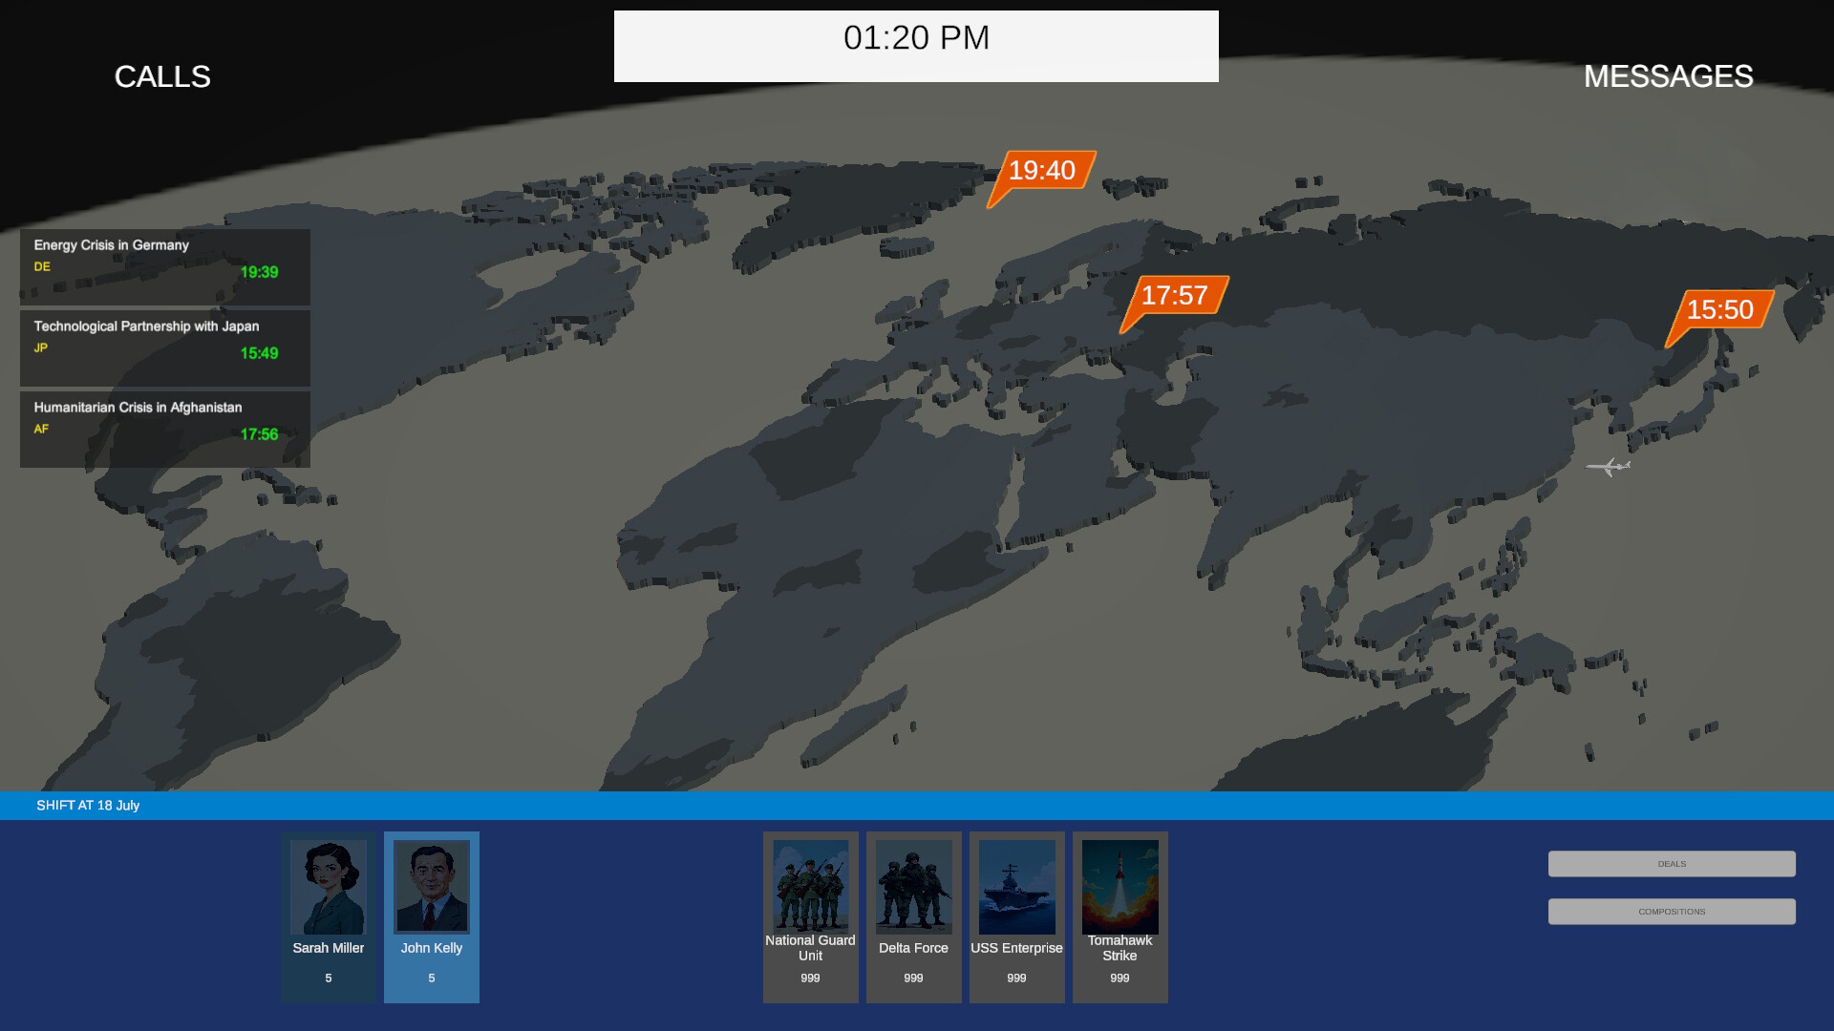
Task: Open the 15:50 event marker in East Asia
Action: [1718, 310]
